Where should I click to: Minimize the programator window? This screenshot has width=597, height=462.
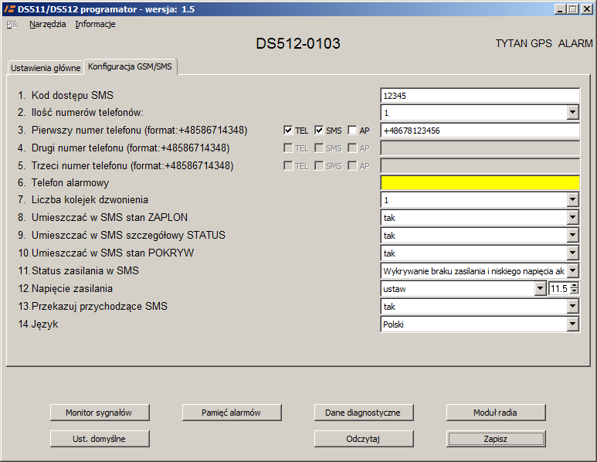[x=560, y=9]
